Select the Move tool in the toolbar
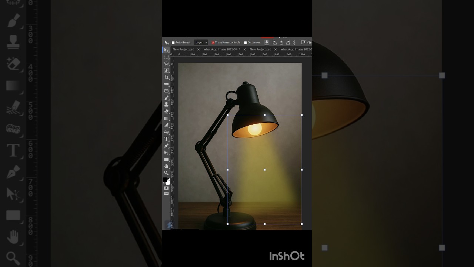The height and width of the screenshot is (267, 474). pos(166,50)
